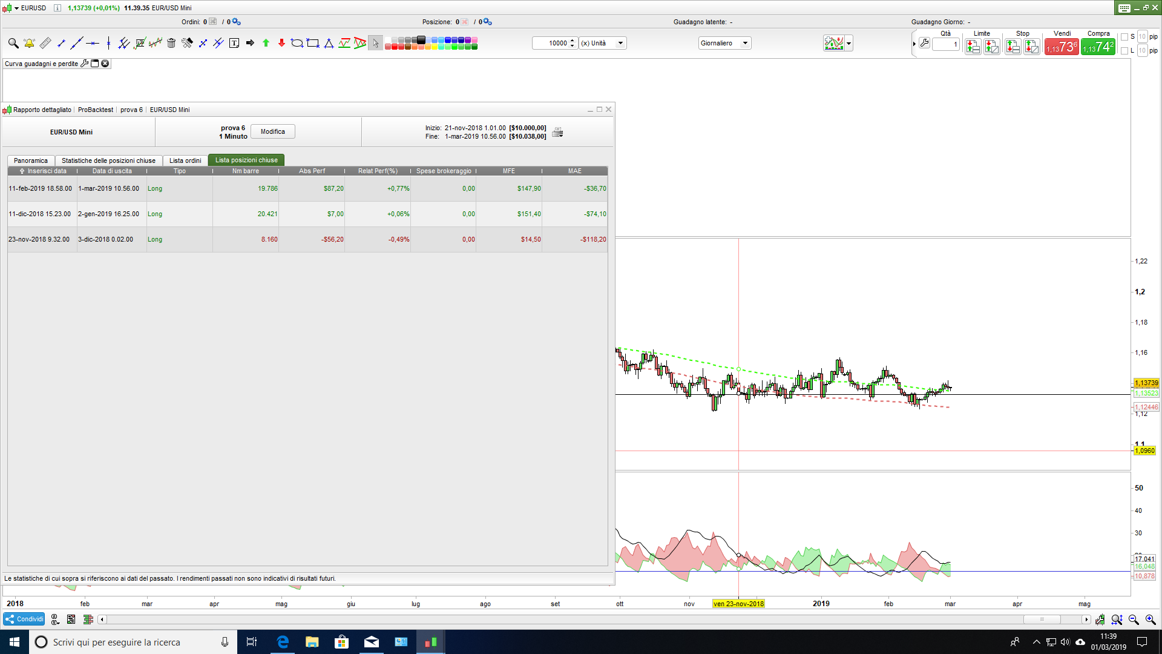1162x654 pixels.
Task: Pick the yellow color swatch
Action: [x=435, y=47]
